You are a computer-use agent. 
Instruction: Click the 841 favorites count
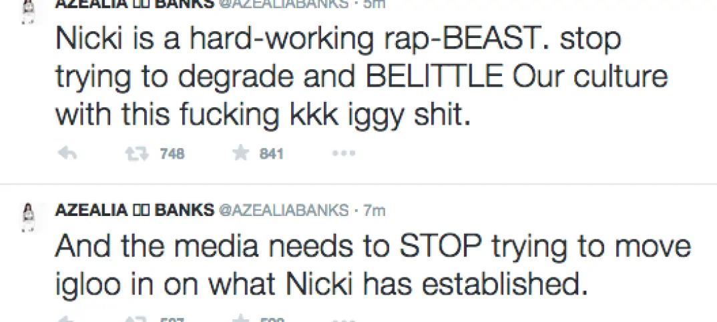(272, 154)
